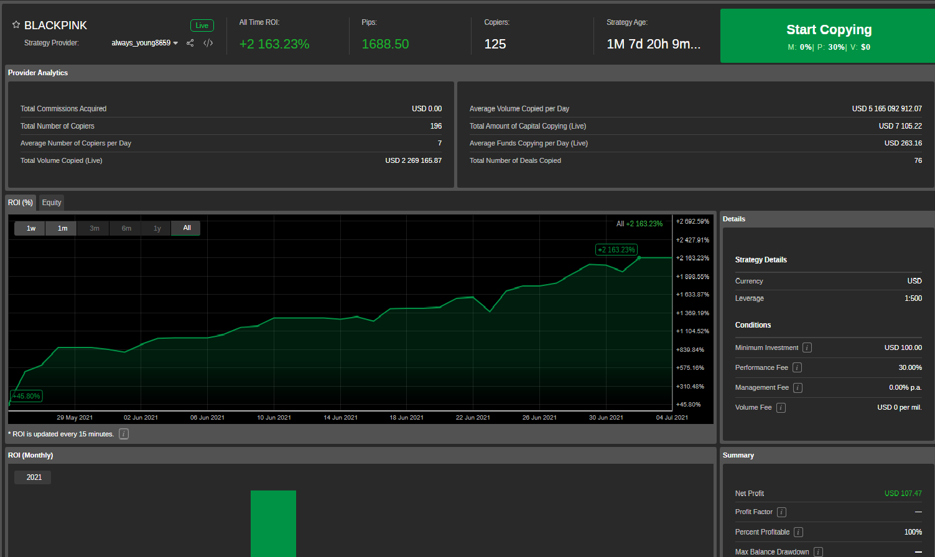Click the BLACKPINK strategy title
The width and height of the screenshot is (935, 557).
tap(55, 25)
